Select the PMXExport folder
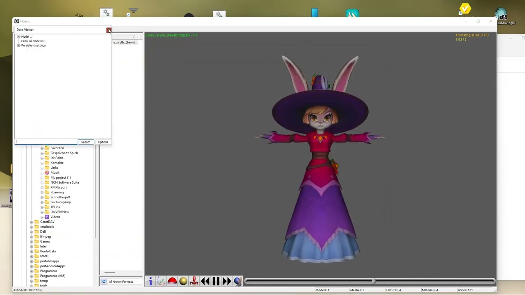Viewport: 525px width, 295px height. point(59,187)
